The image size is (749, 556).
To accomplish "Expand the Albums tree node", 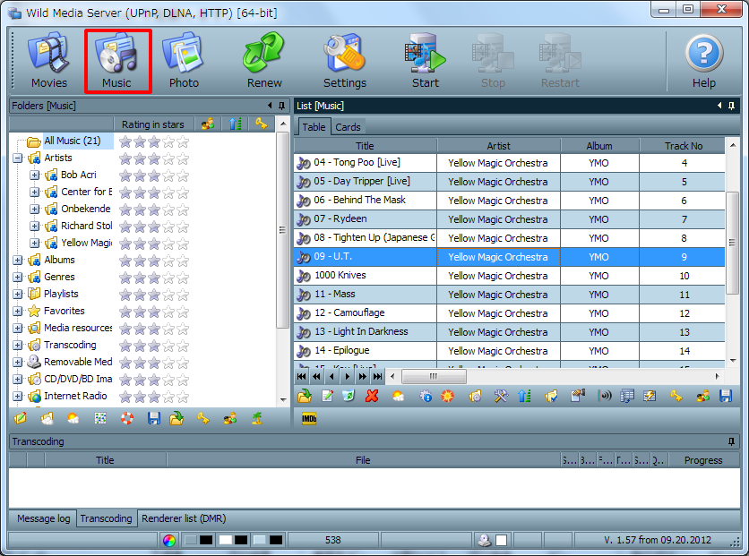I will 18,261.
